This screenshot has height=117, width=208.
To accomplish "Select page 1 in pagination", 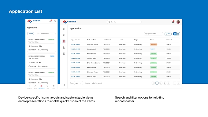I will [157, 83].
